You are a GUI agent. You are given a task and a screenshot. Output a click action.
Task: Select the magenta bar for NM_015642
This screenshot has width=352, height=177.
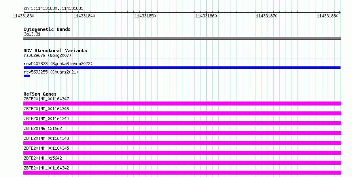coord(182,163)
